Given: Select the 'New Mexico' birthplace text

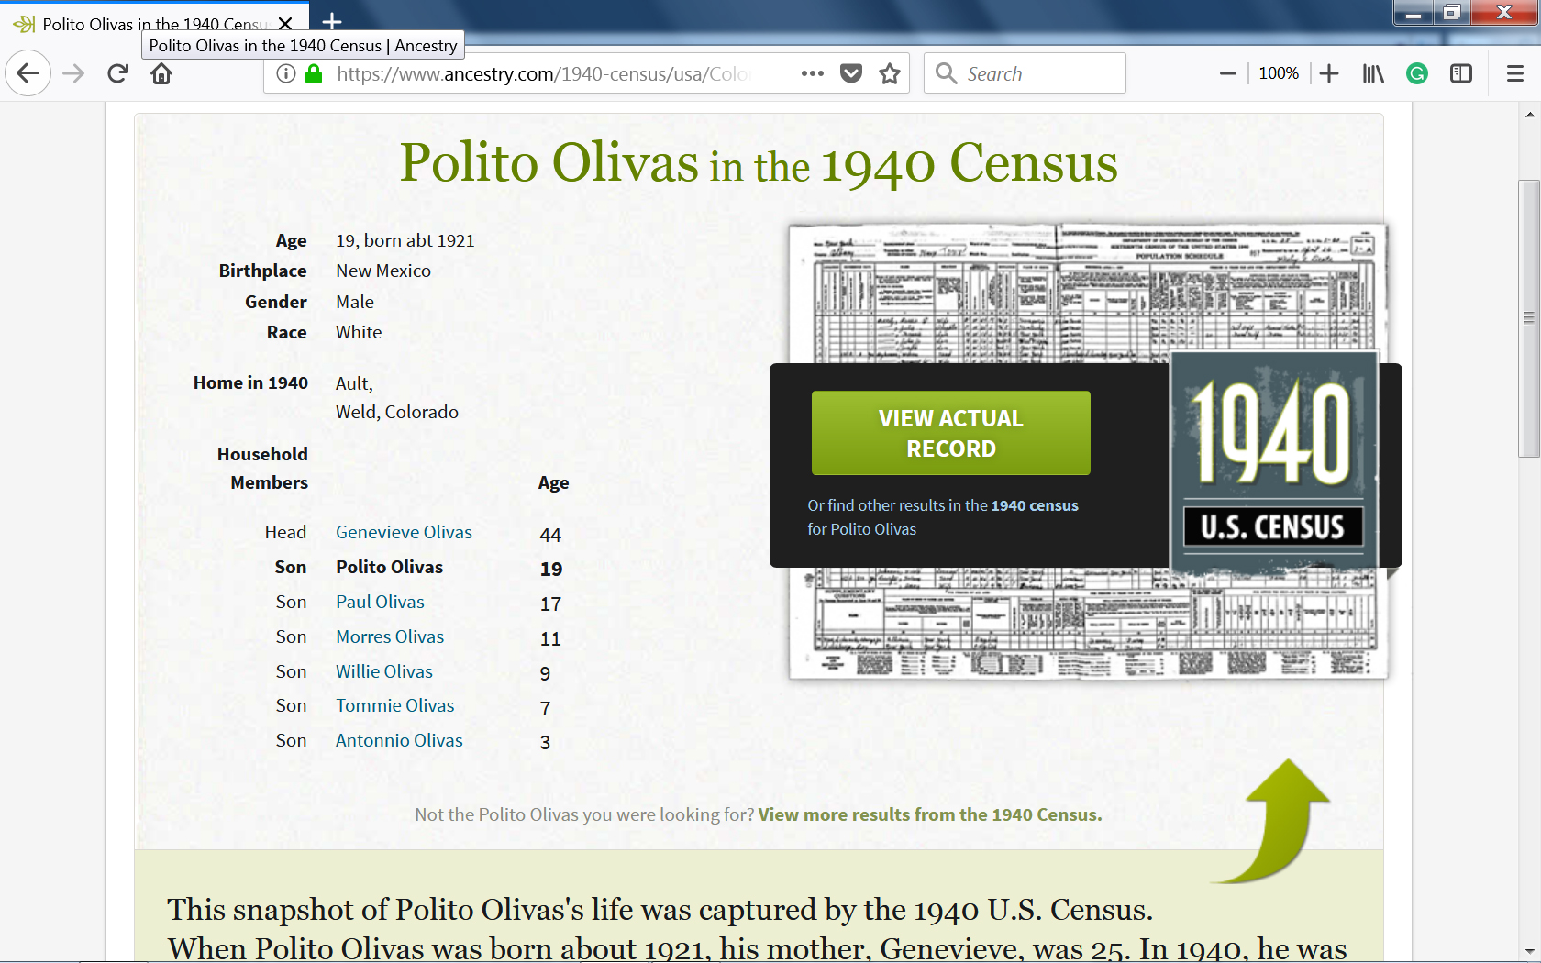Looking at the screenshot, I should (383, 271).
